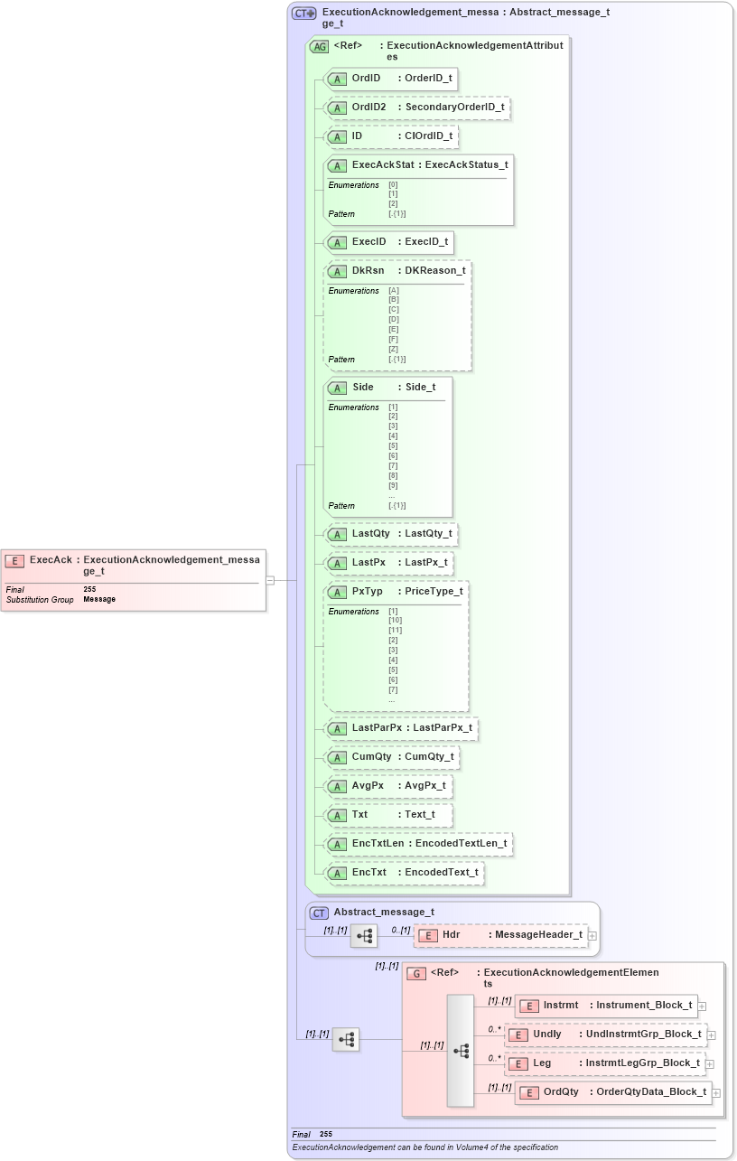Click the CT icon on Abstract_message_t
This screenshot has width=737, height=1161.
click(318, 913)
